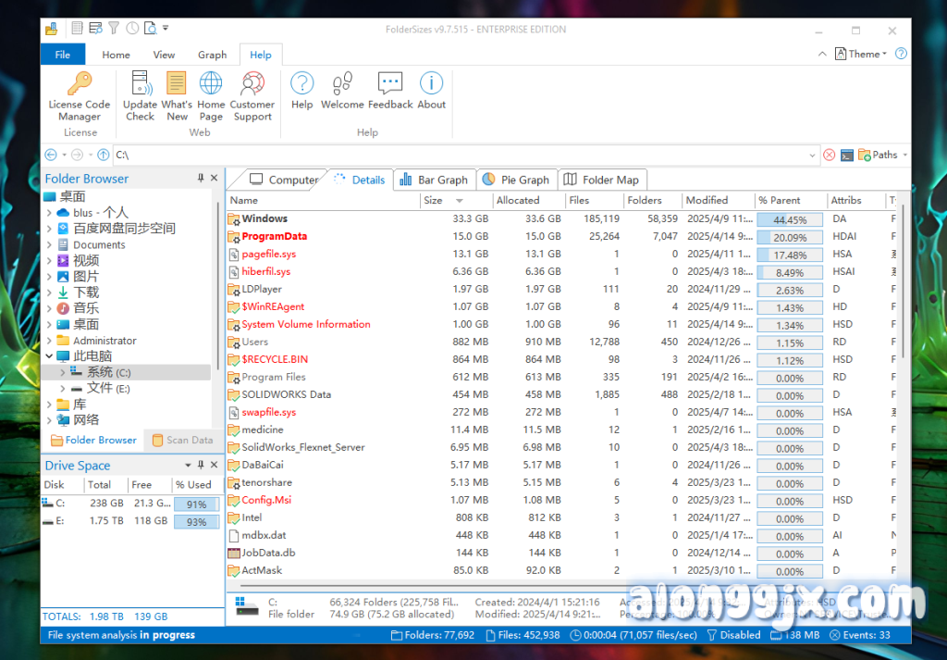Expand the 文件 (E:) drive node
This screenshot has height=660, width=947.
[62, 389]
